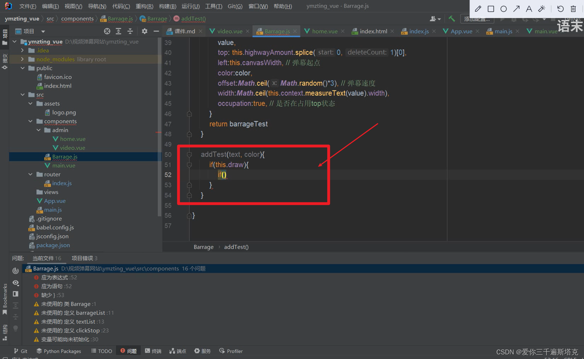584x359 pixels.
Task: Select package.json in project tree
Action: tap(53, 245)
